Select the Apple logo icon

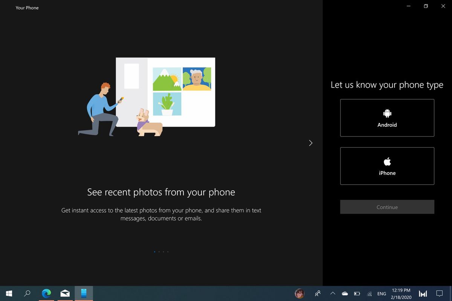[387, 161]
